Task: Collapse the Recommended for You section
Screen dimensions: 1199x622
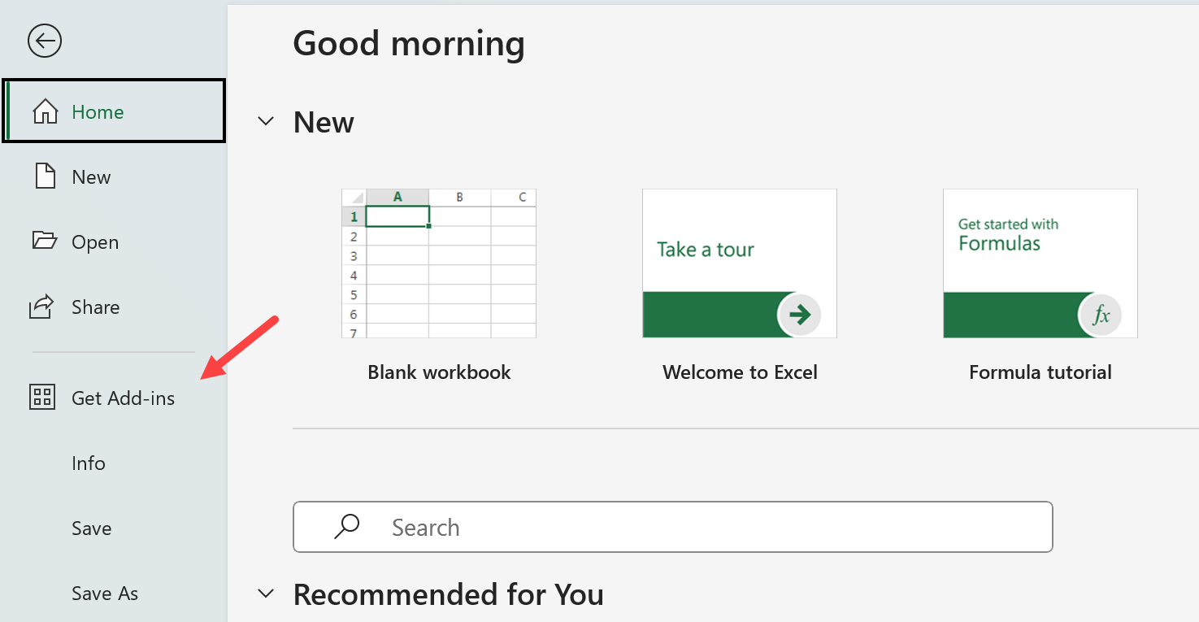Action: (266, 594)
